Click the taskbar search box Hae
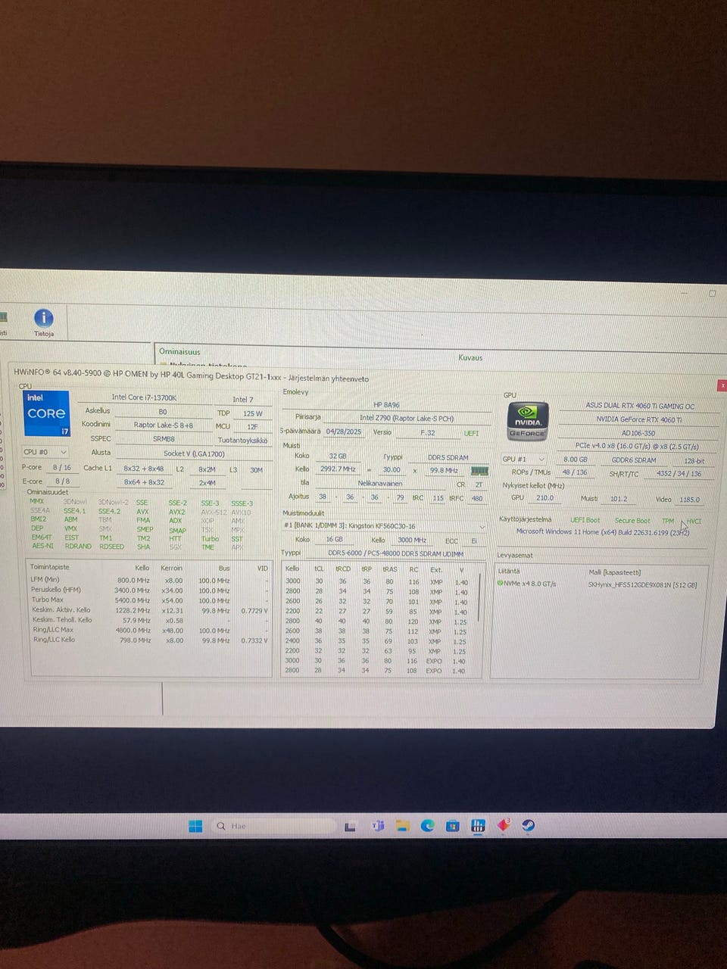Image resolution: width=727 pixels, height=969 pixels. click(273, 826)
